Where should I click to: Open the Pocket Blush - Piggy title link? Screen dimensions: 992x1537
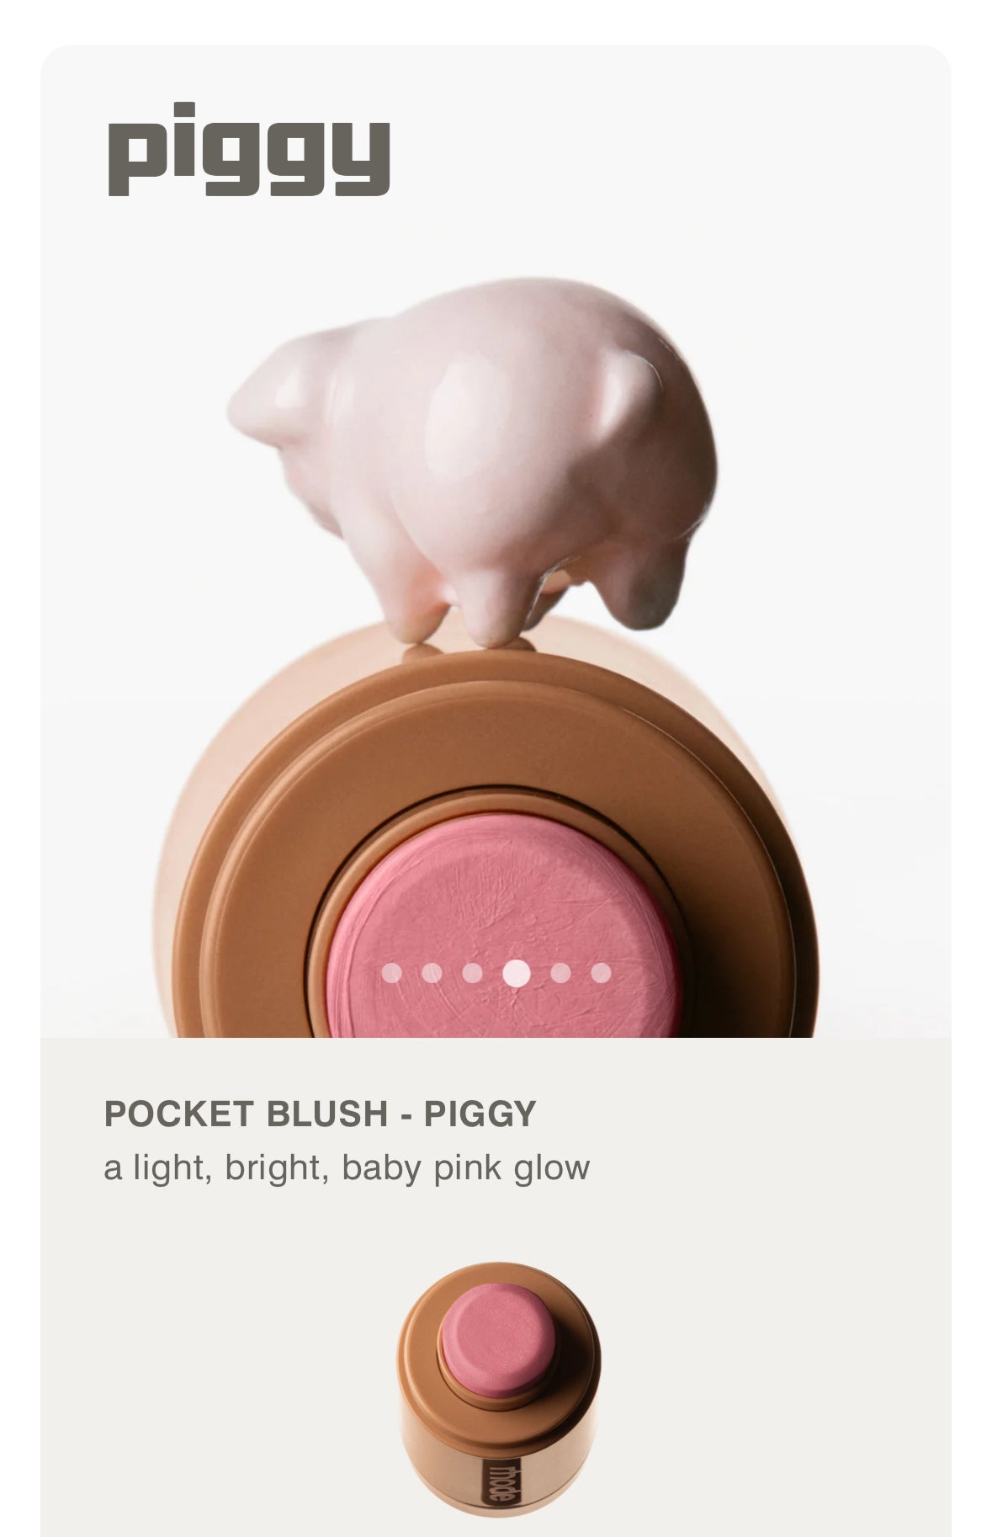(x=320, y=1113)
